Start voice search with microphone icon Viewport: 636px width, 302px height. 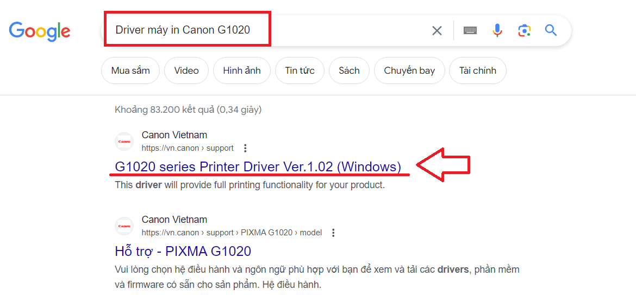(x=497, y=30)
